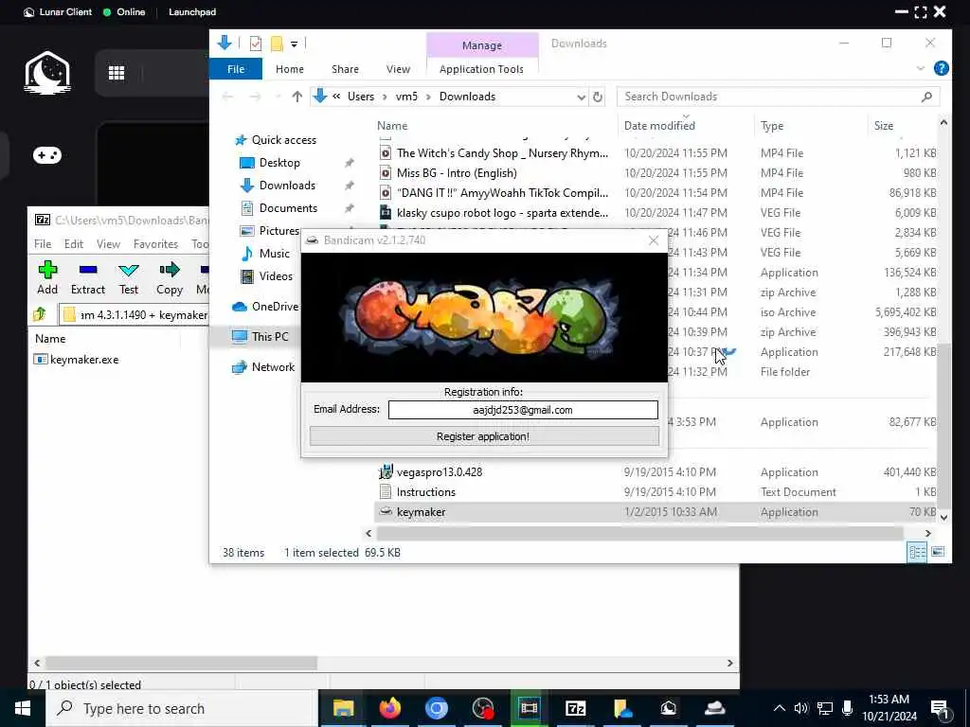The image size is (970, 727).
Task: Click the Extract button in 7-Zip toolbar
Action: [x=88, y=277]
